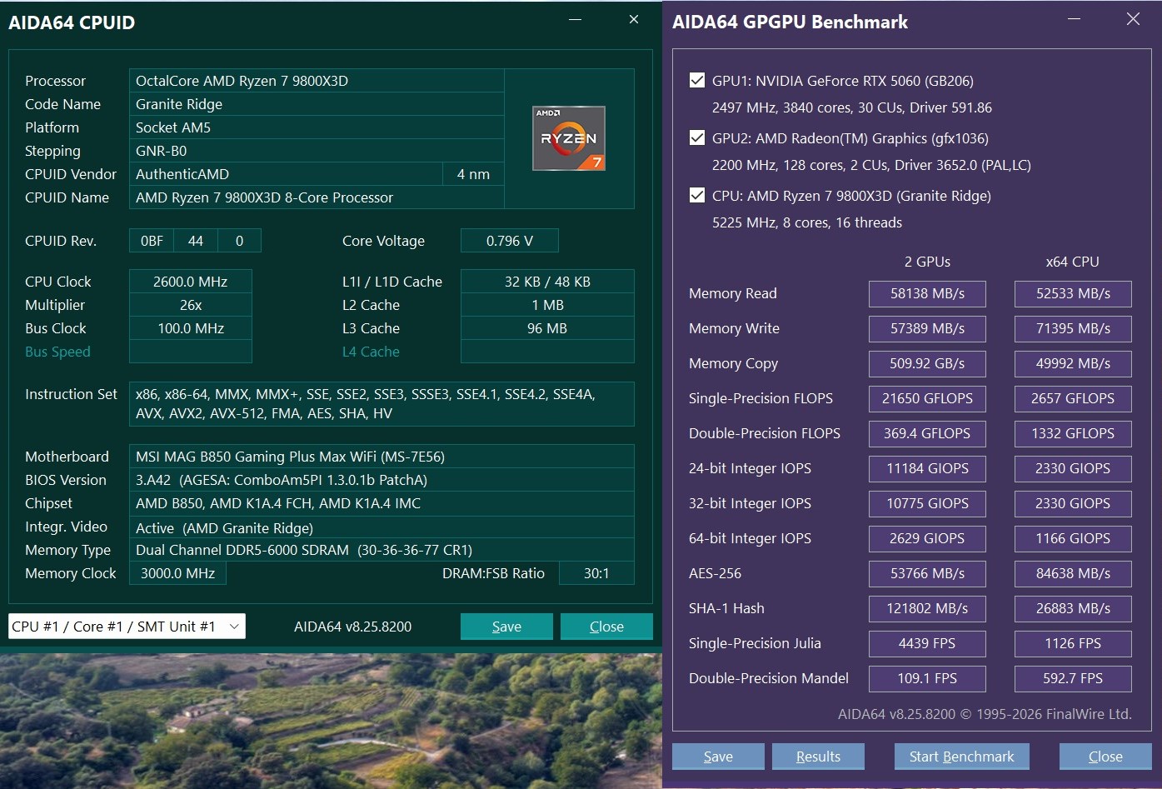
Task: Click the x64 CPU column header
Action: tap(1073, 262)
